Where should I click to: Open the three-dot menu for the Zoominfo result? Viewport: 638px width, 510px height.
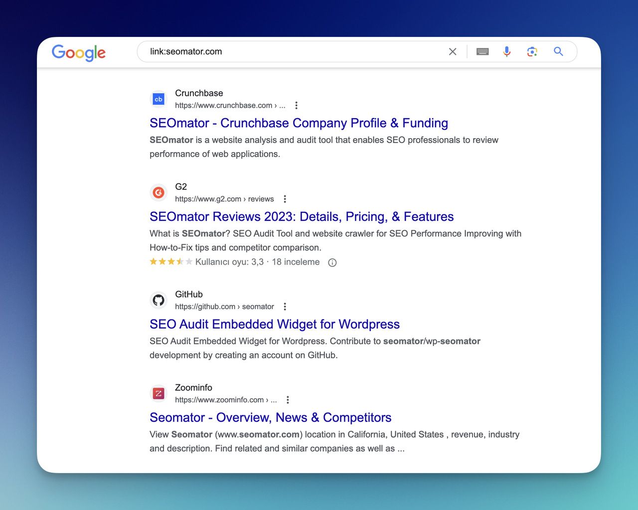(288, 399)
